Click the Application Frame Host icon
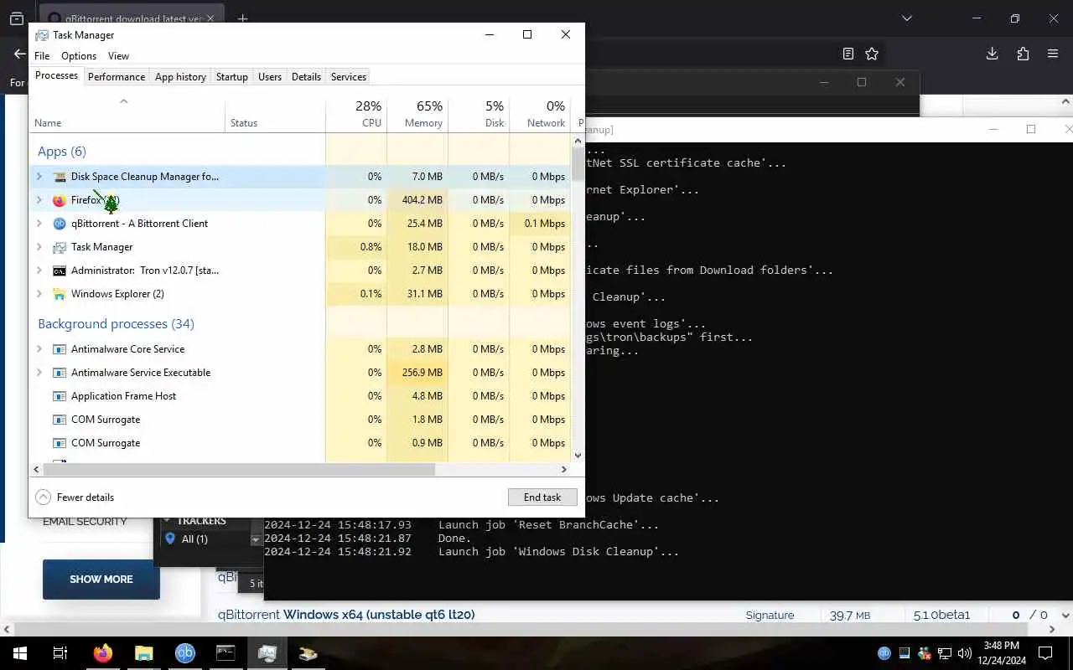Image resolution: width=1073 pixels, height=670 pixels. point(60,396)
